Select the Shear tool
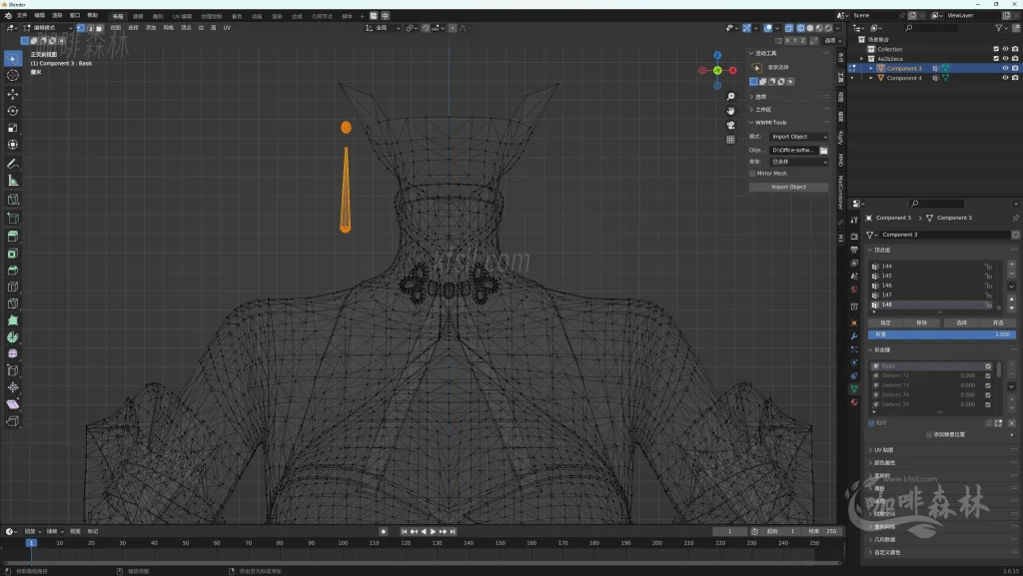1023x576 pixels. pos(12,404)
